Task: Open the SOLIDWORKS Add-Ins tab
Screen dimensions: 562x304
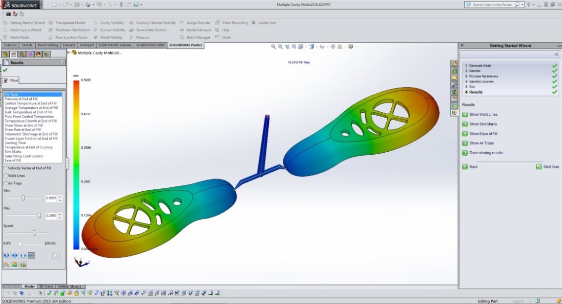Action: click(x=115, y=45)
